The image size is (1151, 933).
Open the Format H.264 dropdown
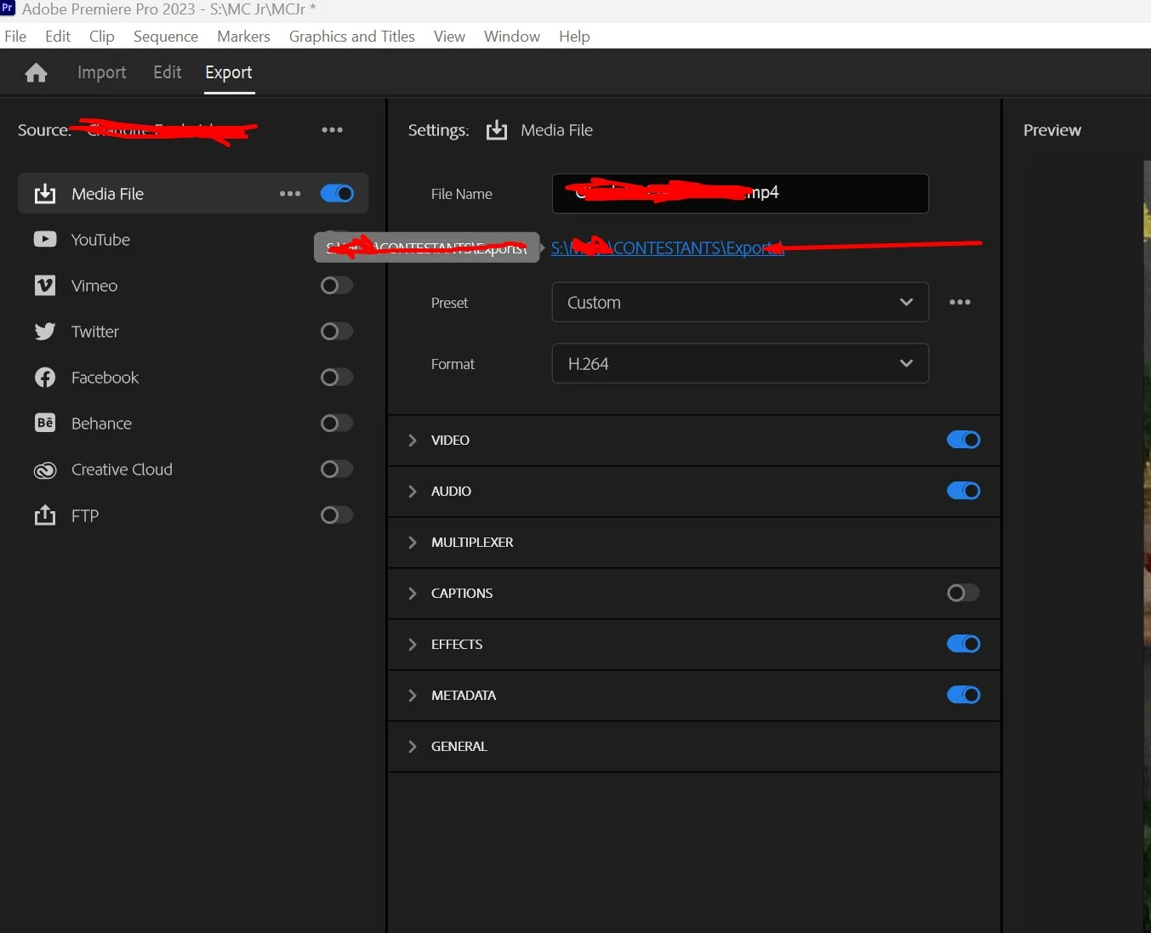(740, 364)
